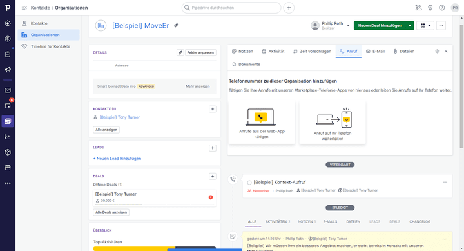Open options for Kontext-Aufruf activity
This screenshot has height=251, width=464.
pyautogui.click(x=445, y=182)
